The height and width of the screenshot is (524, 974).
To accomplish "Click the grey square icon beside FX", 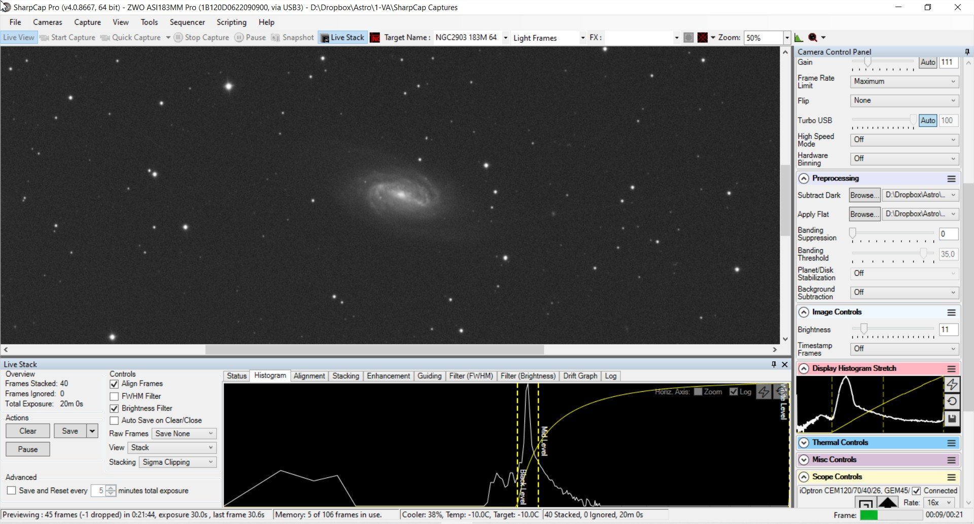I will (688, 38).
